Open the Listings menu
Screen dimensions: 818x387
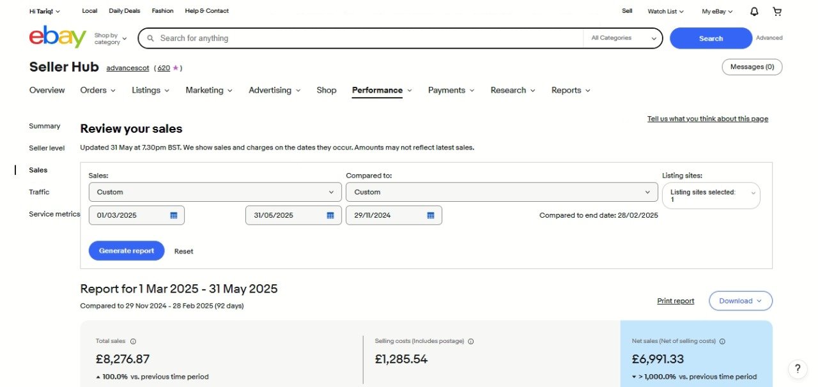151,91
